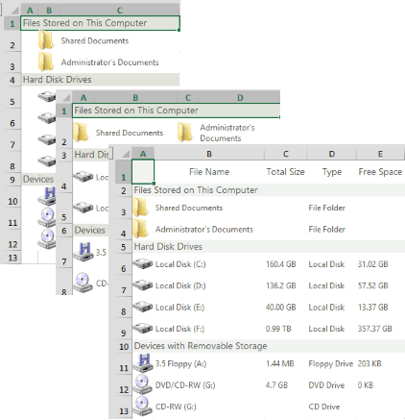Click the Administrator's Documents folder icon in rearmost sheet
The height and width of the screenshot is (420, 405).
point(46,62)
